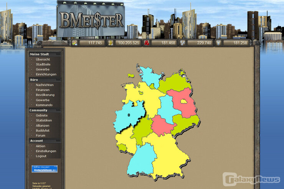Click the silver resource icon beside 229.740
284x189 pixels.
tap(183, 43)
